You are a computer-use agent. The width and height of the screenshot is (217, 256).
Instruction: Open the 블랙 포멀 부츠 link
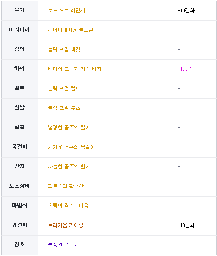[x=64, y=108]
